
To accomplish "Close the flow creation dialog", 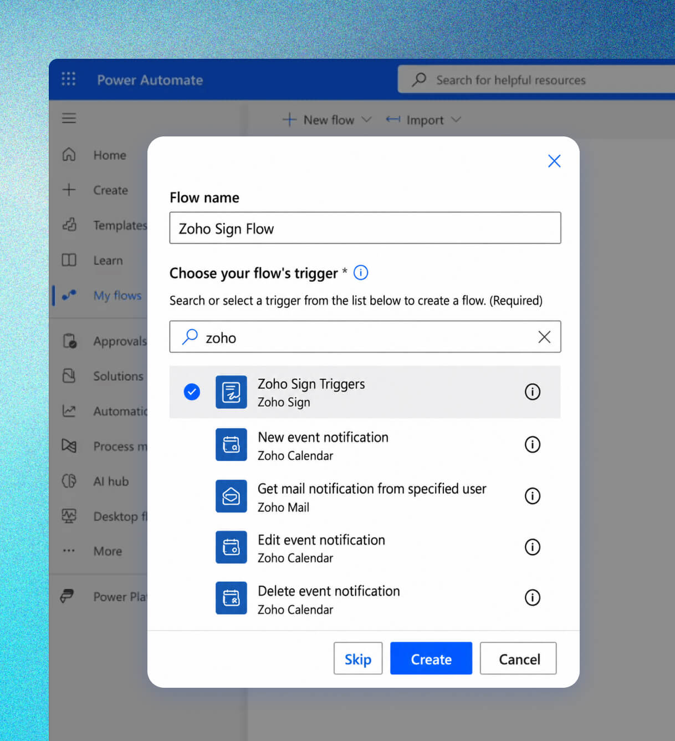I will click(554, 161).
